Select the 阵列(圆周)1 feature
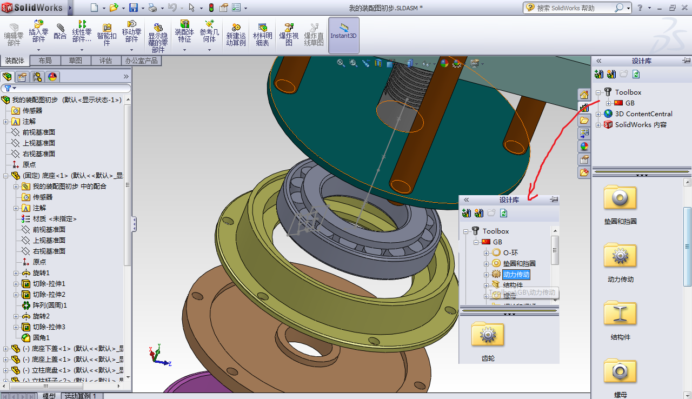This screenshot has width=692, height=399. tap(50, 305)
